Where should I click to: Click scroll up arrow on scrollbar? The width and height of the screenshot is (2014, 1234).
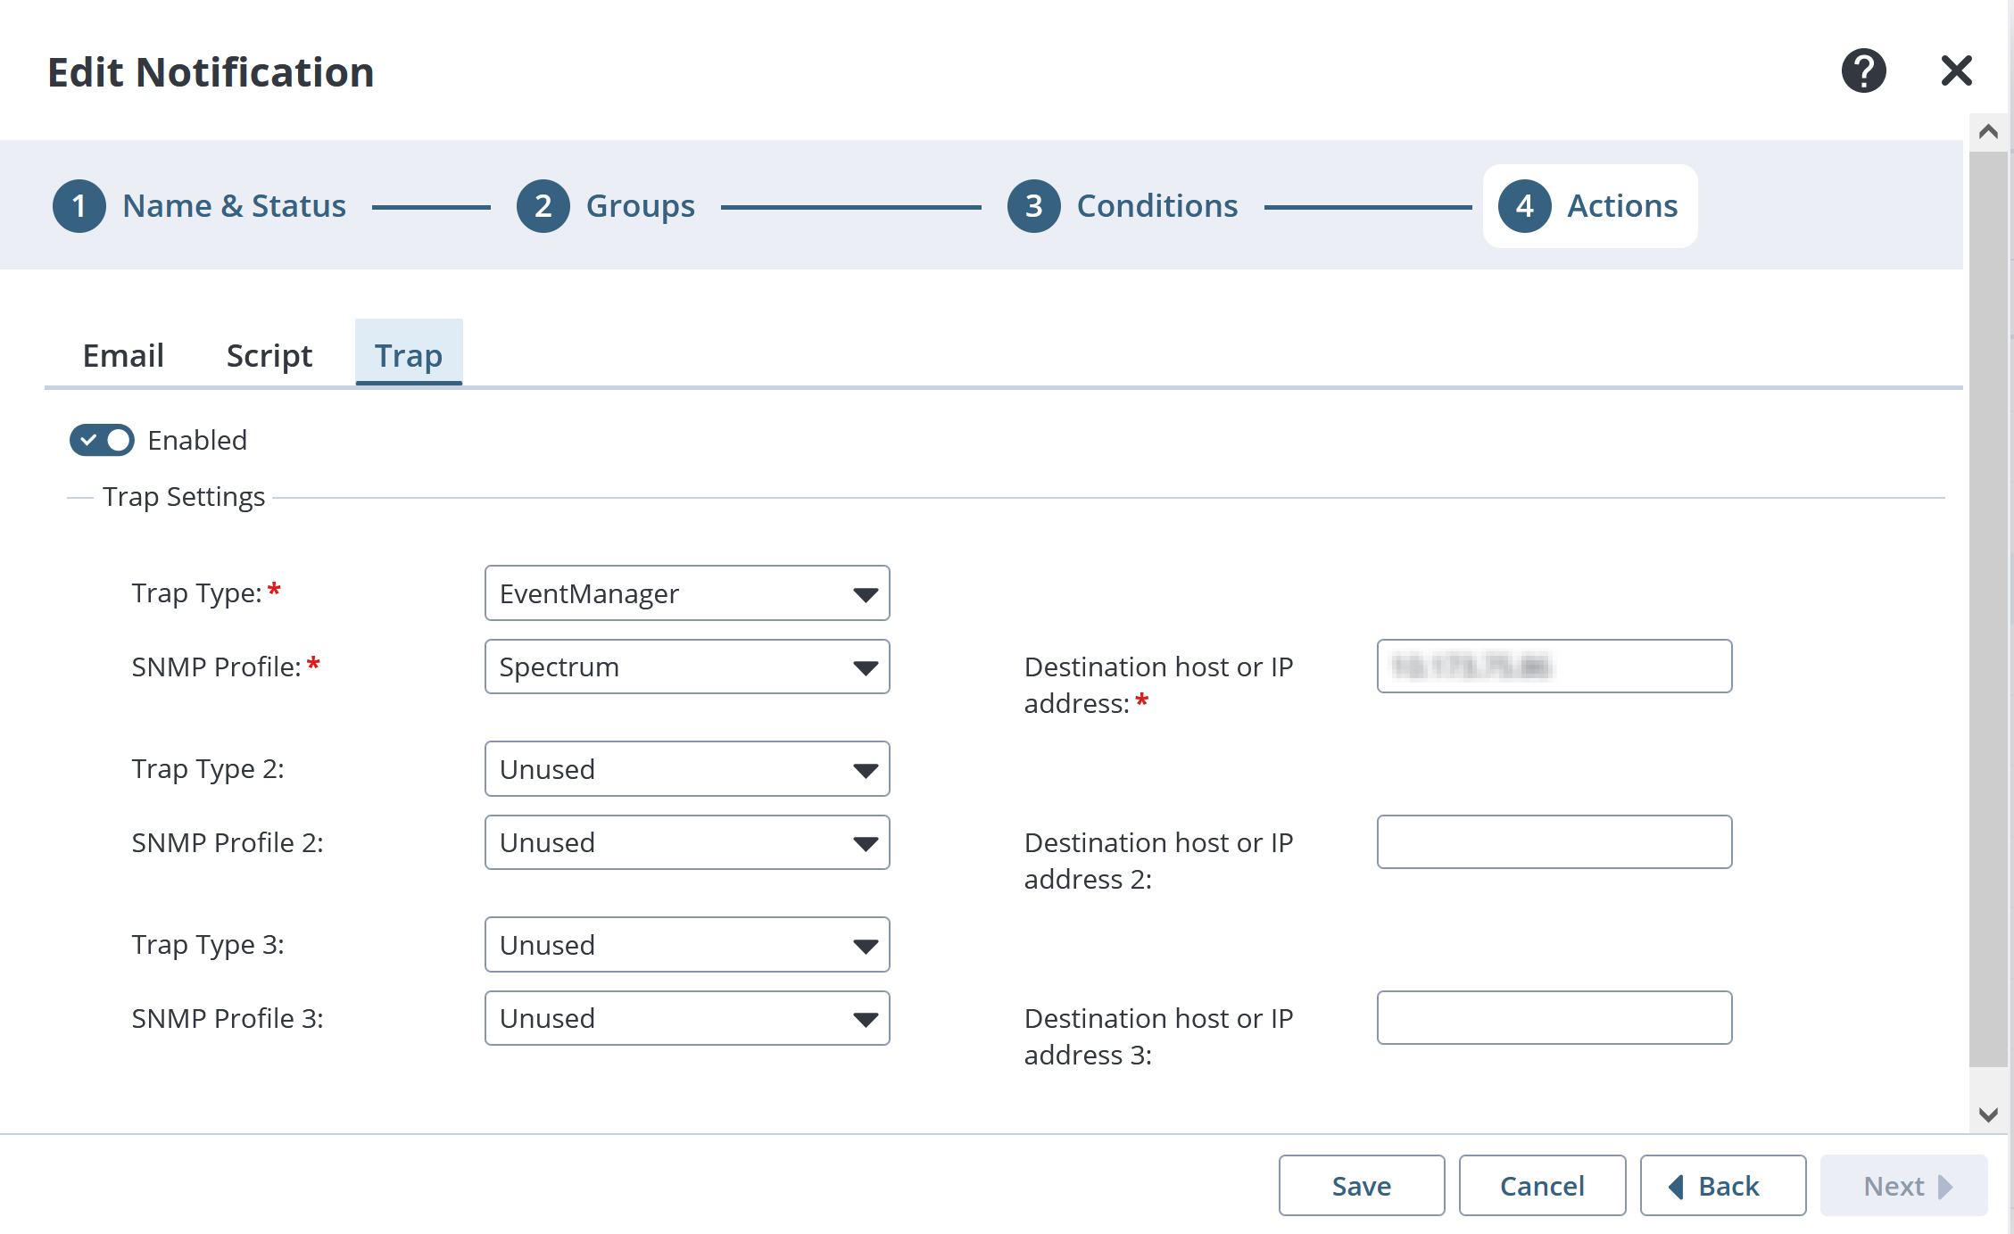[x=1988, y=132]
